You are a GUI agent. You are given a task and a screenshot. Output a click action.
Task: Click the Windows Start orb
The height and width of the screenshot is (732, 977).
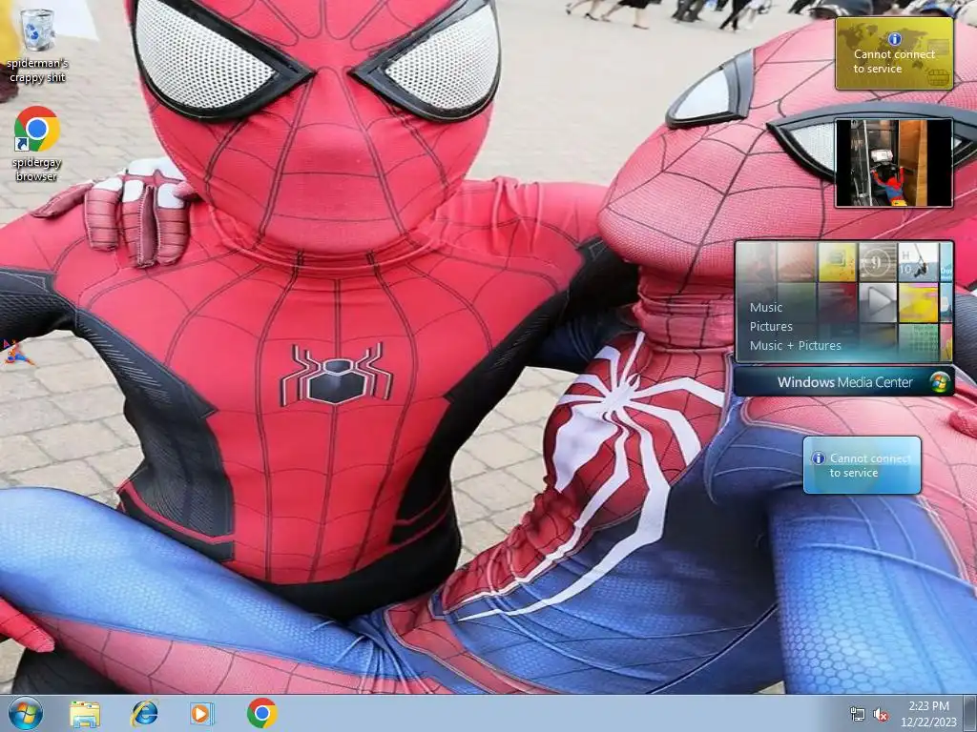[26, 713]
